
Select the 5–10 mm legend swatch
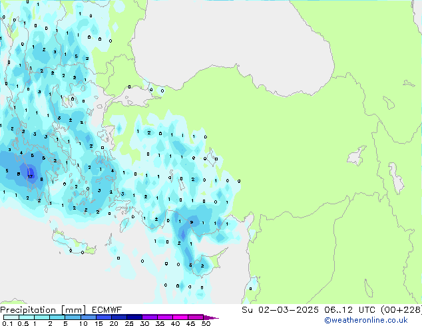73,317
